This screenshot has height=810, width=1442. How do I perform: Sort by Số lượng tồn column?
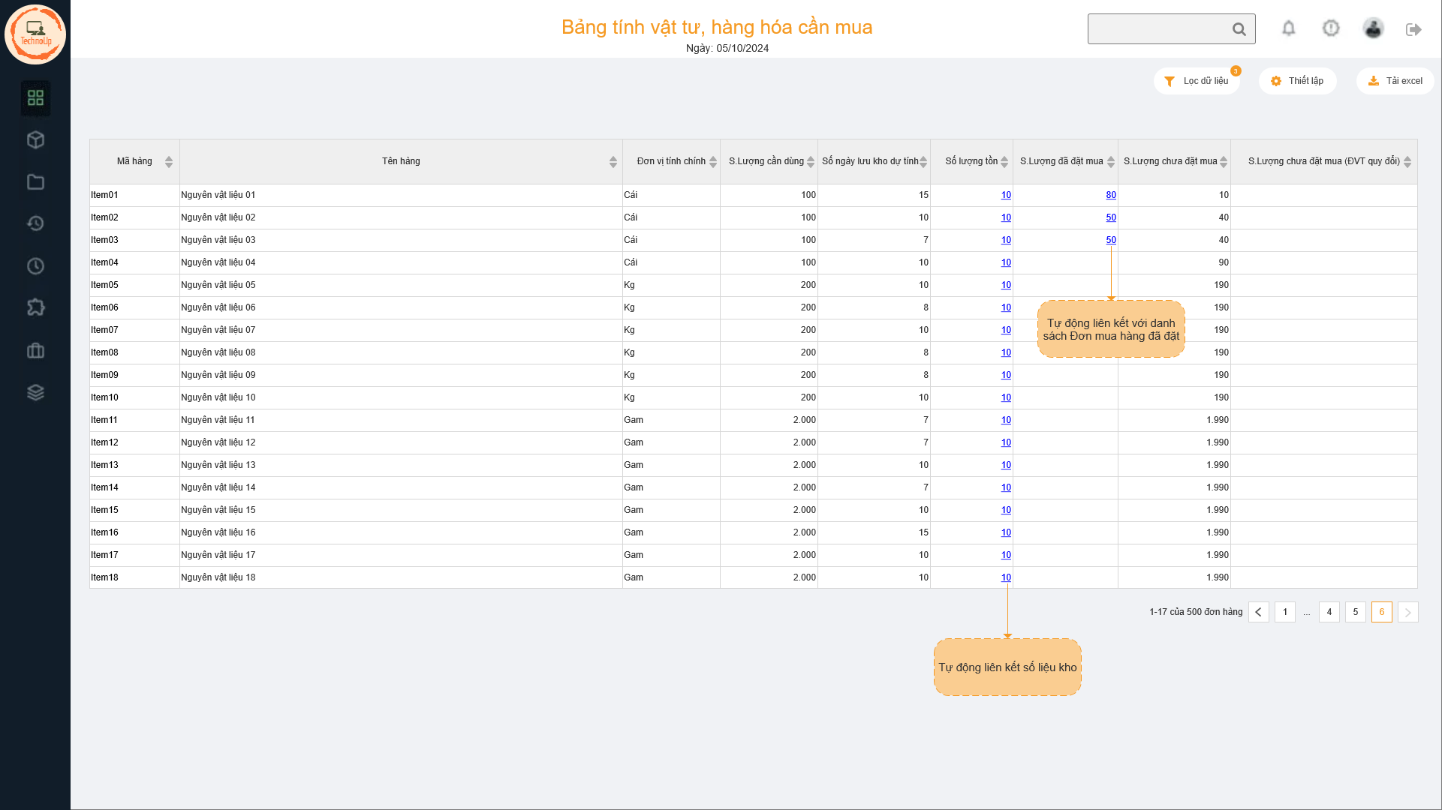tap(1004, 161)
